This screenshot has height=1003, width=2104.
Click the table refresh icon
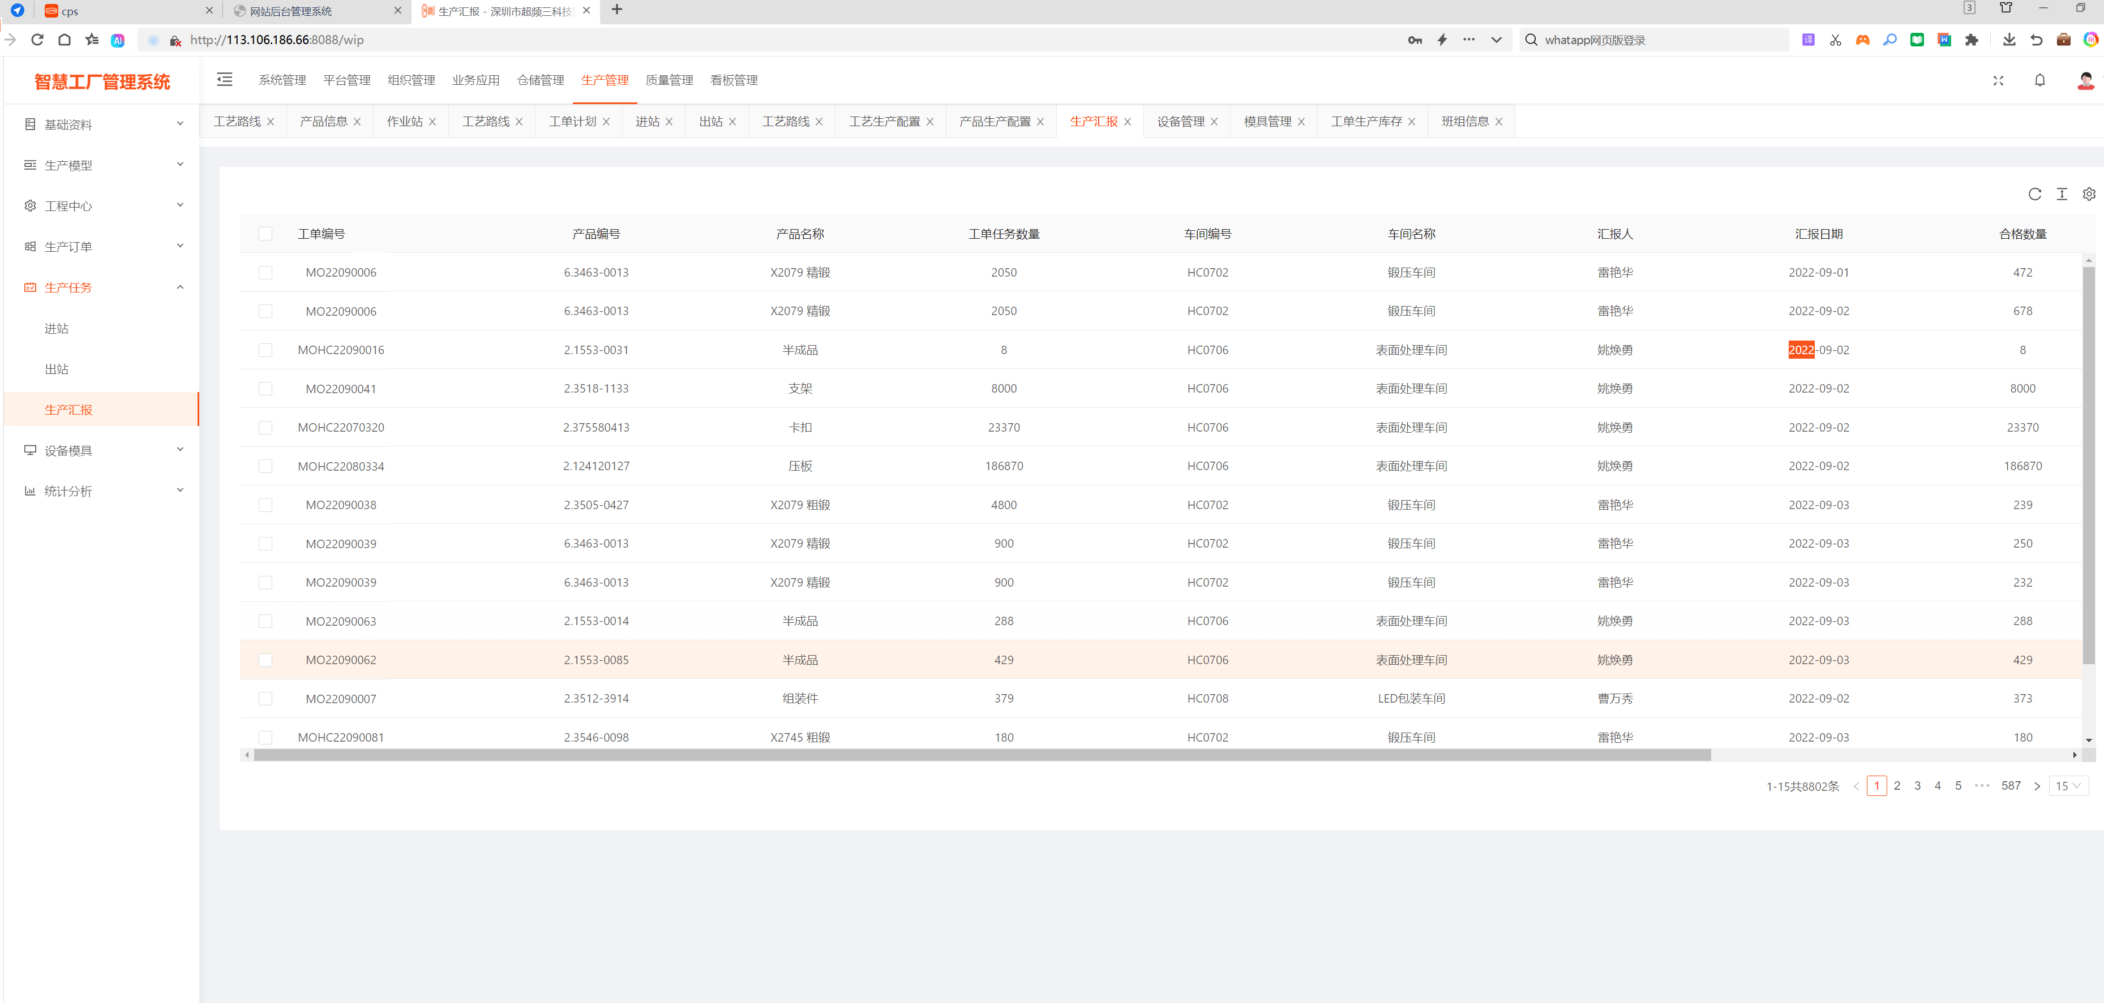2034,194
